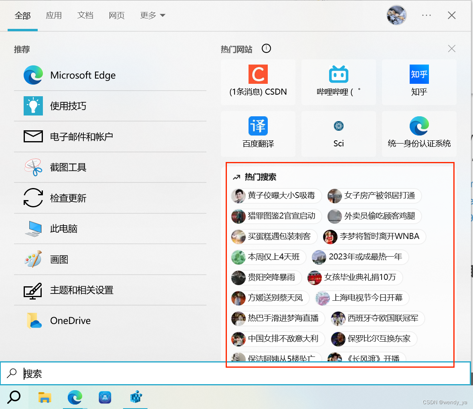The height and width of the screenshot is (409, 473).
Task: Select the 全部 tab
Action: click(x=22, y=15)
